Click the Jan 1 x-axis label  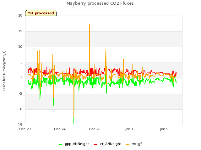[129, 129]
